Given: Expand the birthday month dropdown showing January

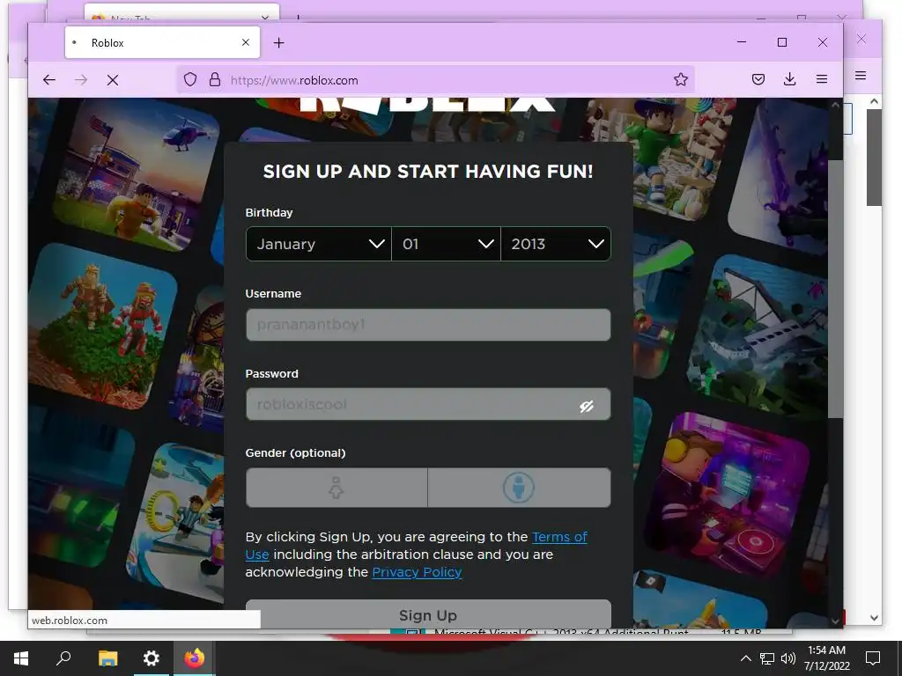Looking at the screenshot, I should pyautogui.click(x=319, y=244).
